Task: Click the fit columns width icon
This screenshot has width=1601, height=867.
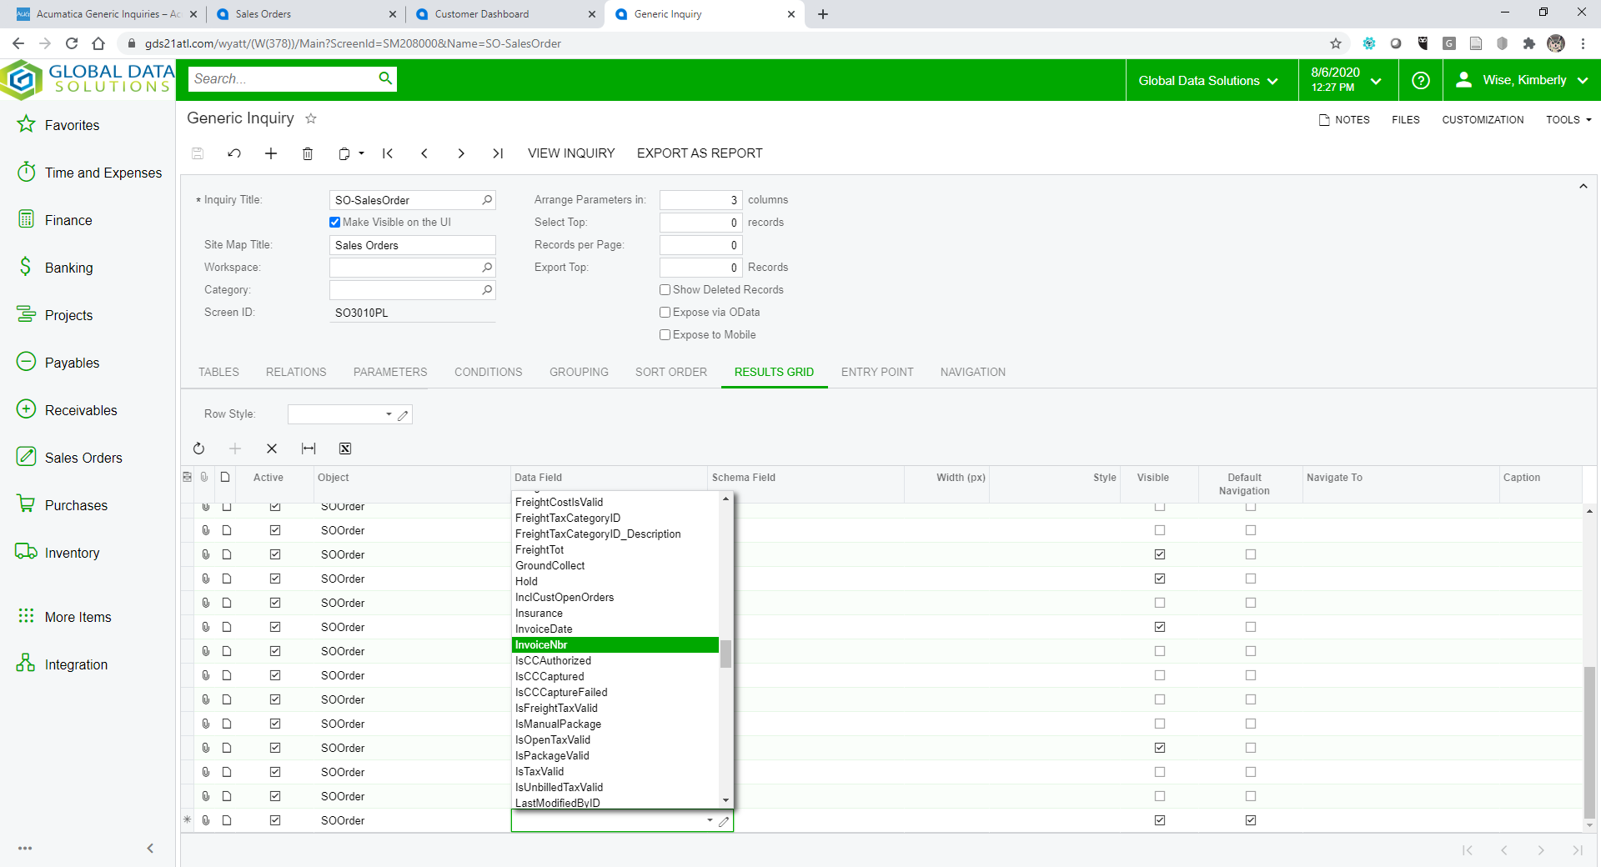Action: pyautogui.click(x=309, y=449)
